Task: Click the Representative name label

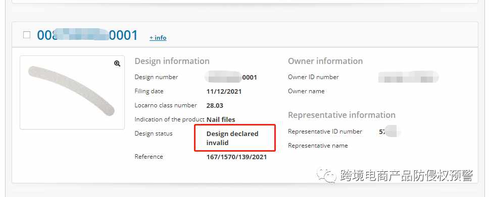Action: coord(318,145)
